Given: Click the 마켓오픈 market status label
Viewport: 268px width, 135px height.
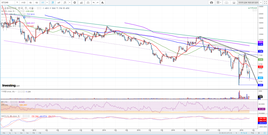Looking at the screenshot, I should [x=253, y=8].
